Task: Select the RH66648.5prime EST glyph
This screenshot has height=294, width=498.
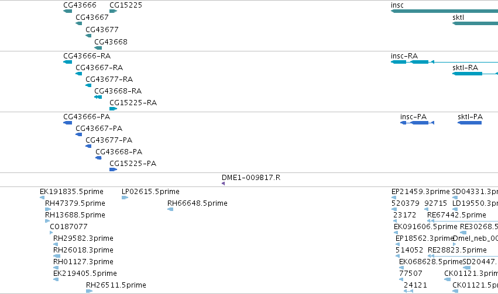Action: [x=170, y=209]
